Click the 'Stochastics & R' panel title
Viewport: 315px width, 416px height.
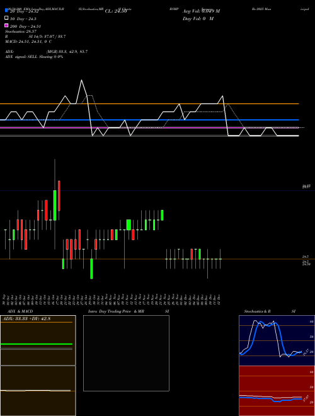click(x=257, y=311)
